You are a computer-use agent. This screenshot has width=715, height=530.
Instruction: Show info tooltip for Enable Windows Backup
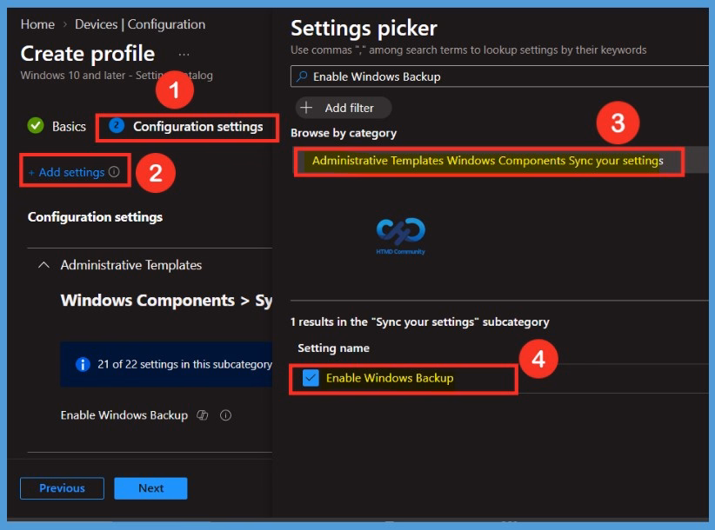(x=225, y=415)
